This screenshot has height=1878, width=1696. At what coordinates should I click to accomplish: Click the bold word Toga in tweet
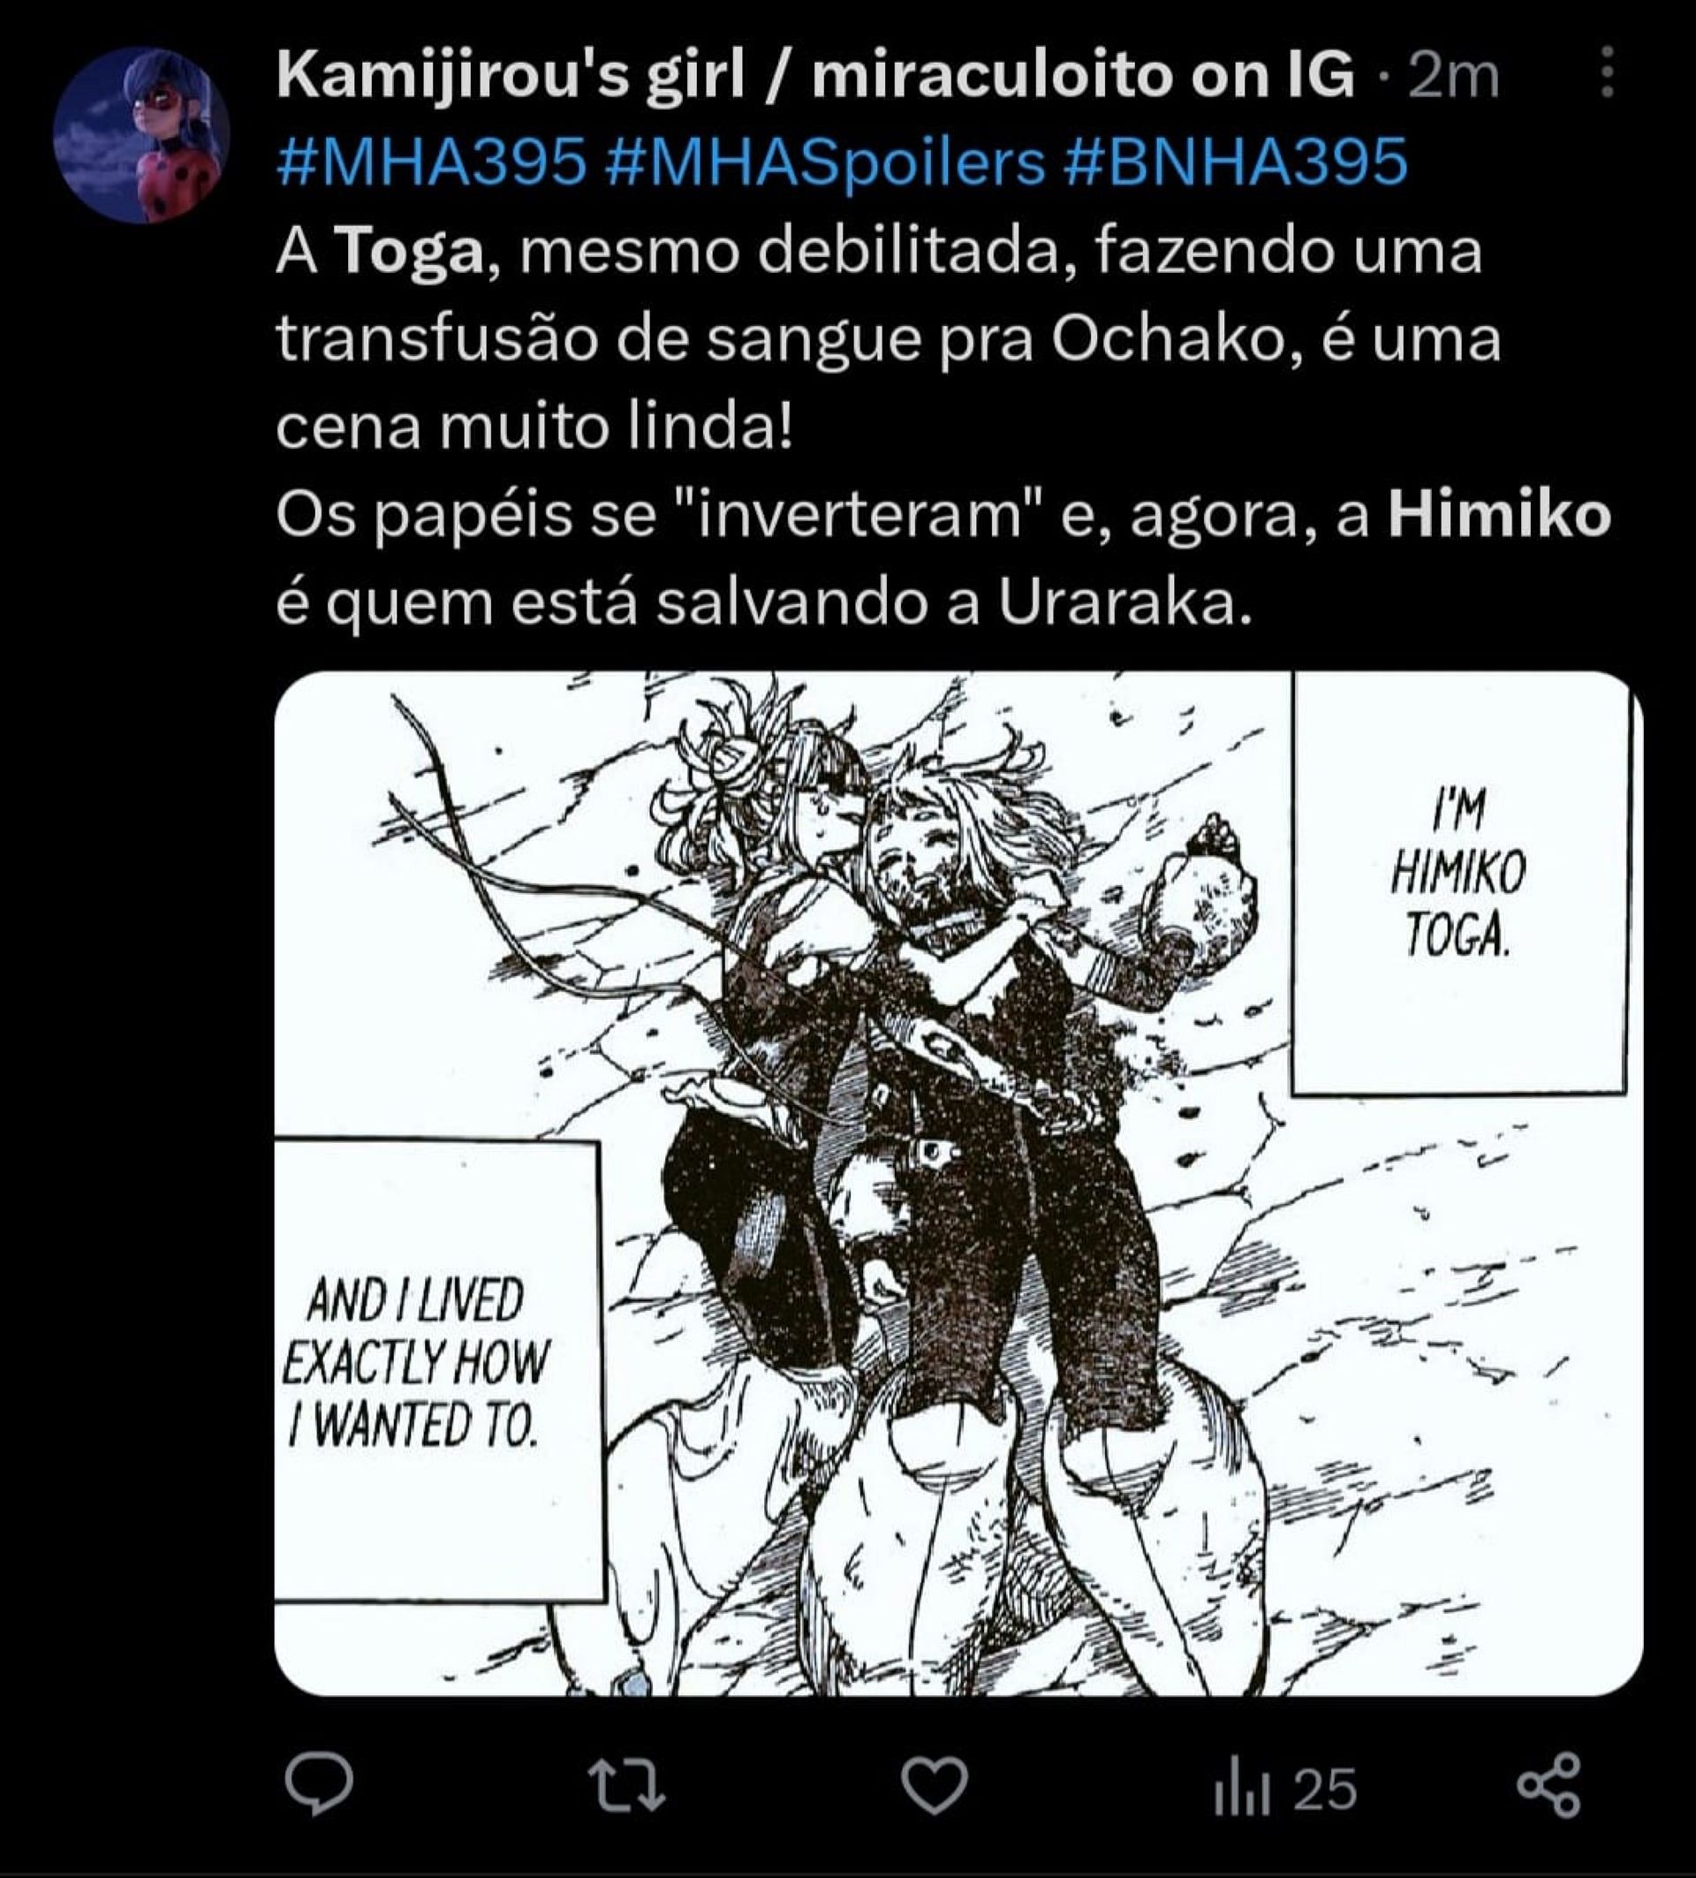tap(409, 252)
